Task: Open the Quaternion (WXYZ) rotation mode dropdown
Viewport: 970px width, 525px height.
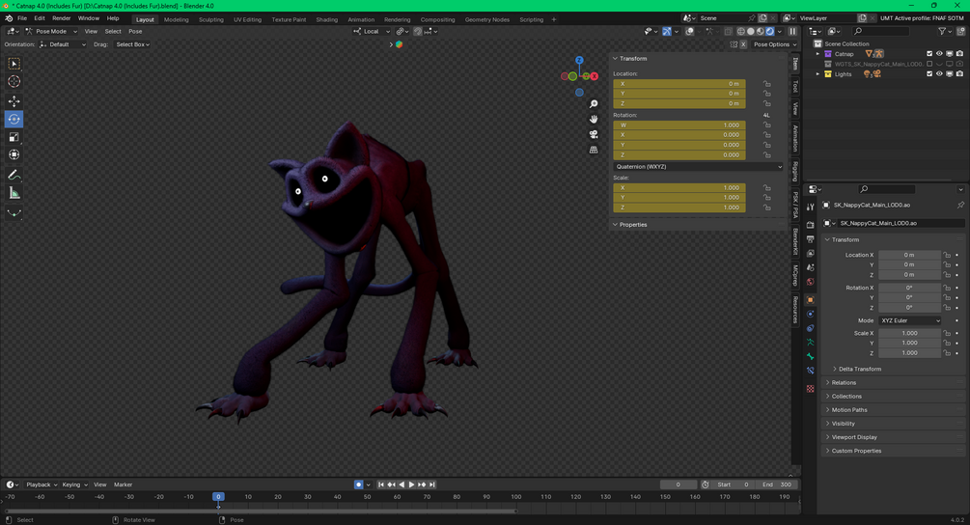Action: (x=698, y=166)
